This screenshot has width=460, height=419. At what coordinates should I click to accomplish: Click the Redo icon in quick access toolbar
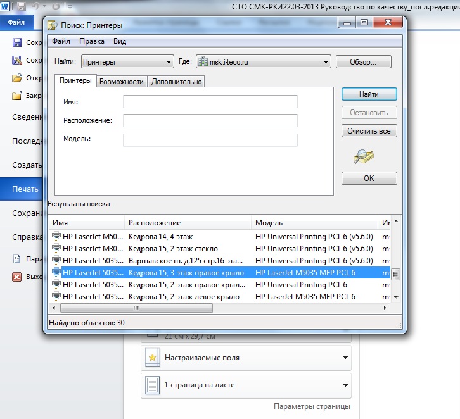point(56,6)
